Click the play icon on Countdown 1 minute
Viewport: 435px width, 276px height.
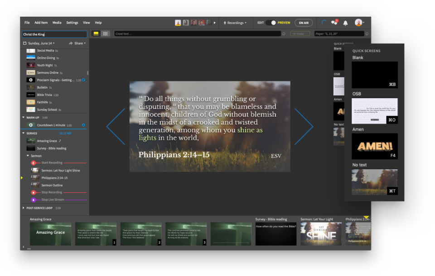click(x=31, y=125)
